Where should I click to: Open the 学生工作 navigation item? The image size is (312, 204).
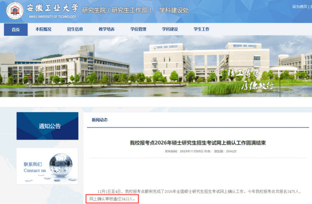[x=201, y=29]
